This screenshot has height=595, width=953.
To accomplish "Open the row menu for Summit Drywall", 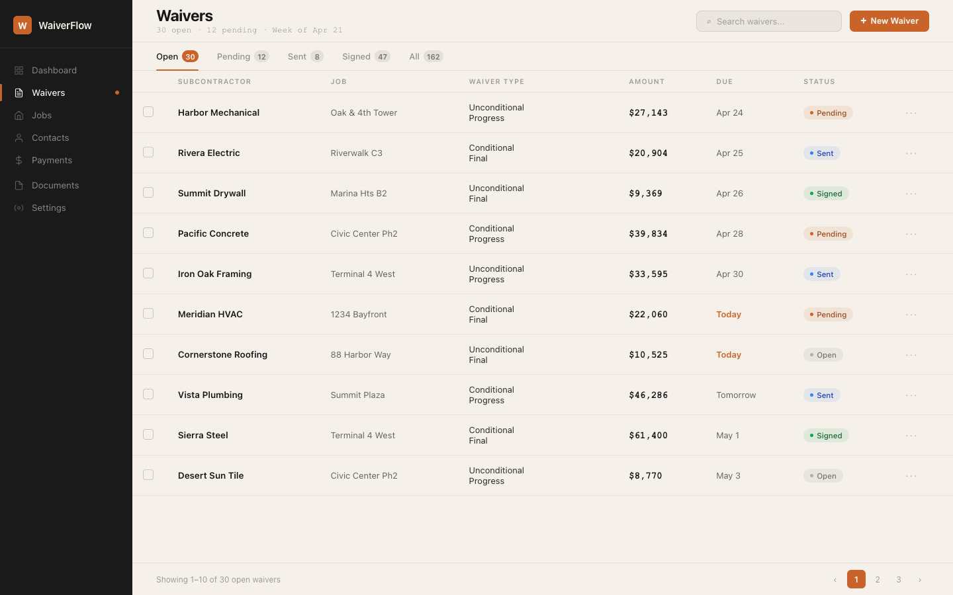I will [911, 194].
